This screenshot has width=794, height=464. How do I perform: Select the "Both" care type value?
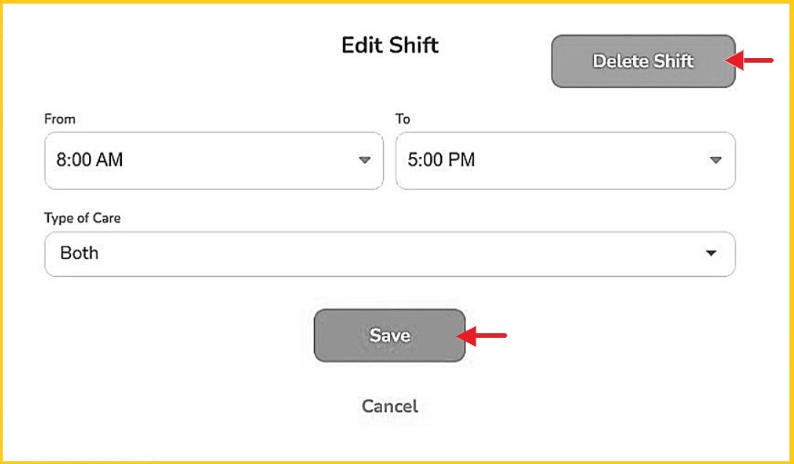point(79,253)
